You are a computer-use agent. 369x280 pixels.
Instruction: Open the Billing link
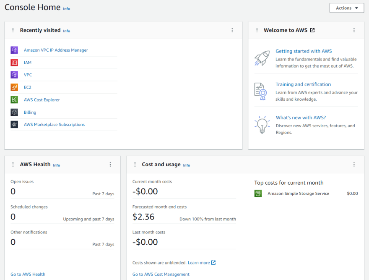coord(30,112)
